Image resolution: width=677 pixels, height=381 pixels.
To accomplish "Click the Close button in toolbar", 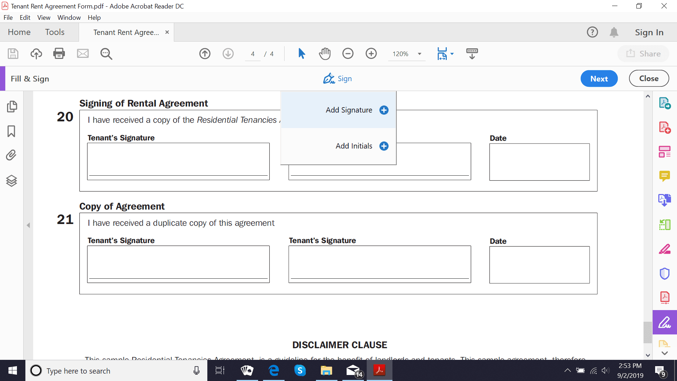I will click(x=648, y=79).
